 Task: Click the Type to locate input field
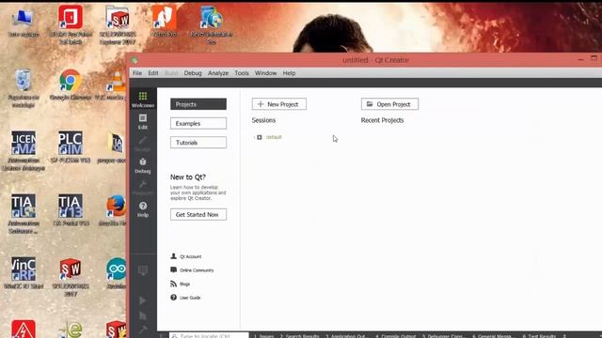tap(209, 335)
